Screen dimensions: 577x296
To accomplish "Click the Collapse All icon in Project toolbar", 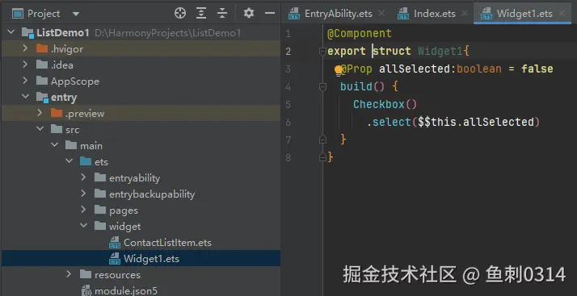I will (x=222, y=14).
